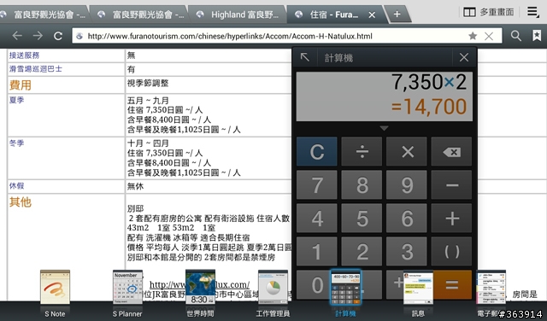Viewport: 547px width, 321px height.
Task: Tap the 3 key on the calculator
Action: tap(407, 251)
